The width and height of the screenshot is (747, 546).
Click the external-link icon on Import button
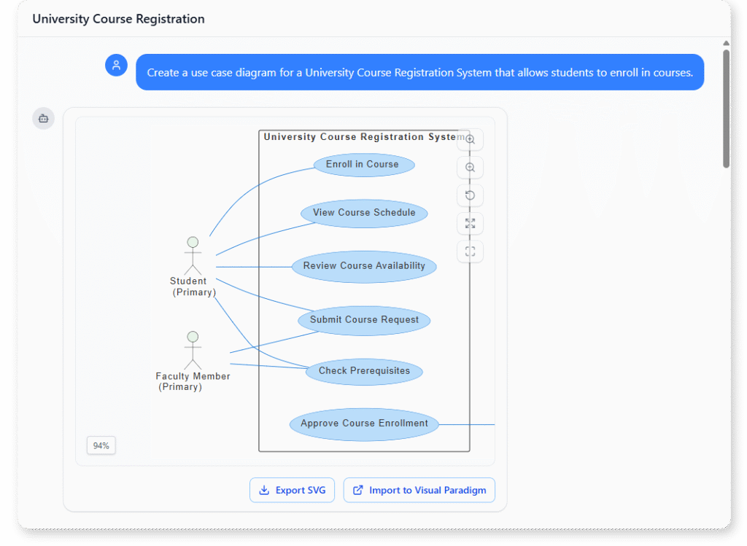(357, 490)
